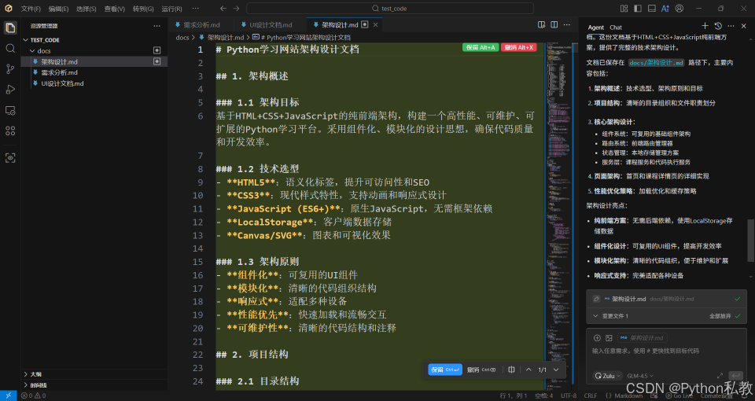Click the red 撤销 Alt+X button
Viewport: 755px width, 401px height.
[x=519, y=47]
